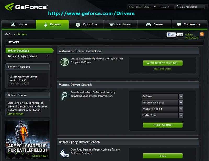Open the English (US) language dropdown
The height and width of the screenshot is (161, 209).
162,115
